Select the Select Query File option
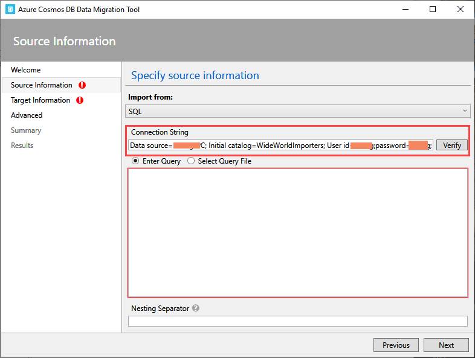 [x=191, y=161]
